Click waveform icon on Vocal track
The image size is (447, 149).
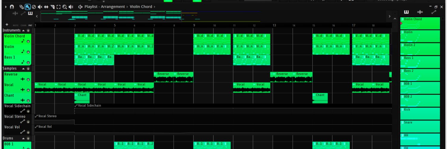coord(23,90)
